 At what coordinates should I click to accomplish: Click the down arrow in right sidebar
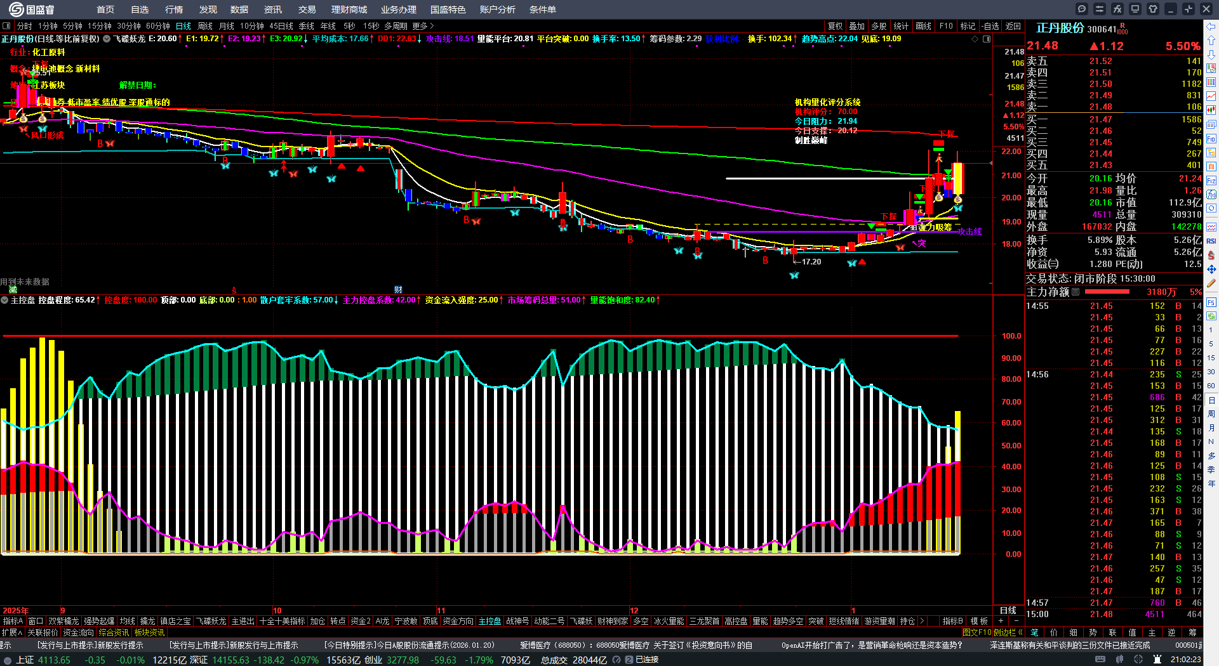point(1211,55)
